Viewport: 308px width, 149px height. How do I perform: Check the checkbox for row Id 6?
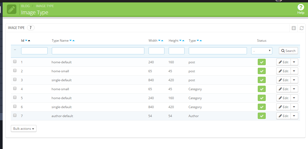pyautogui.click(x=15, y=106)
